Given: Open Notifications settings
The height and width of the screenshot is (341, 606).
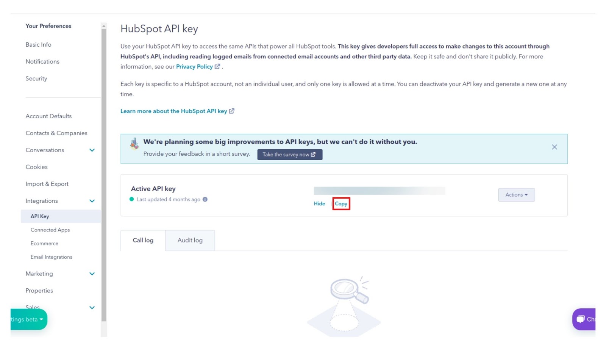Looking at the screenshot, I should point(42,62).
